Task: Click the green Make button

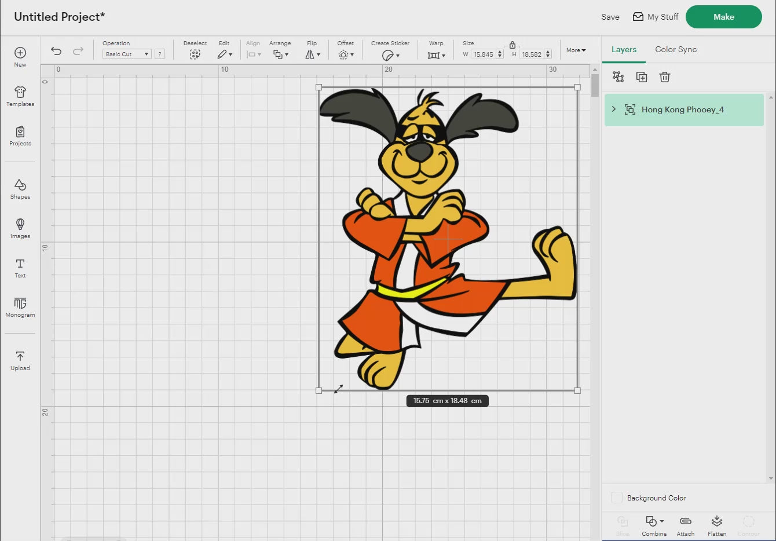Action: [724, 17]
